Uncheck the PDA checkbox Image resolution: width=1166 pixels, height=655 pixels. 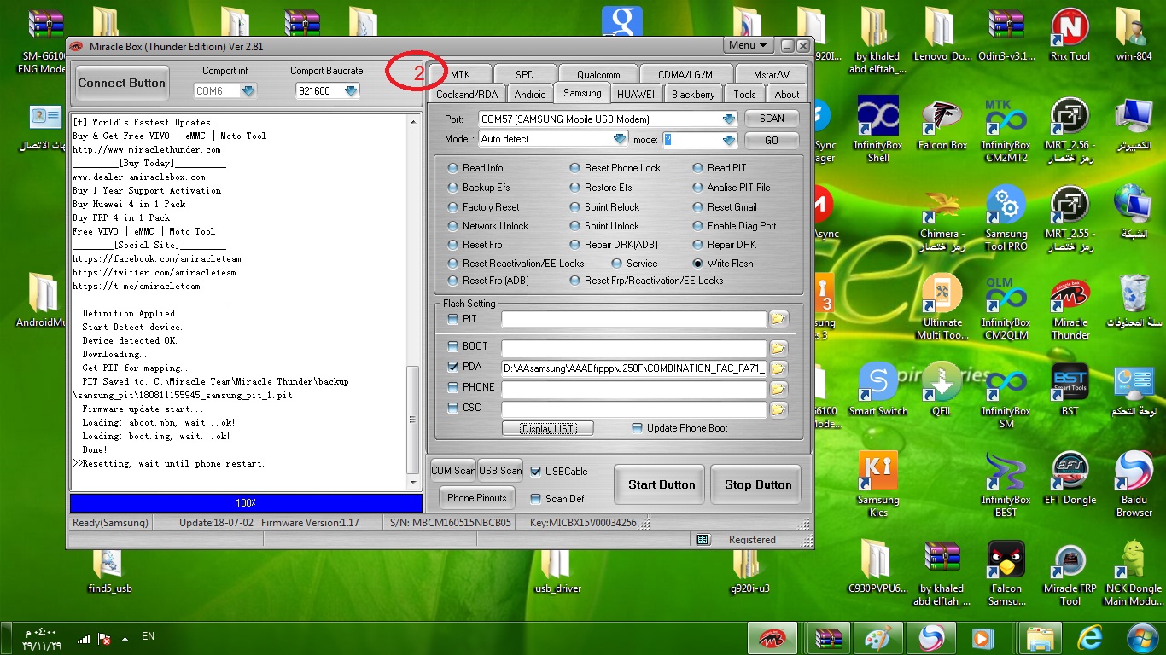[452, 367]
